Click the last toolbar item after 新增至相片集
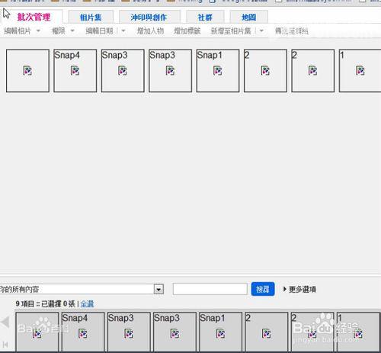The image size is (381, 353). [x=292, y=31]
